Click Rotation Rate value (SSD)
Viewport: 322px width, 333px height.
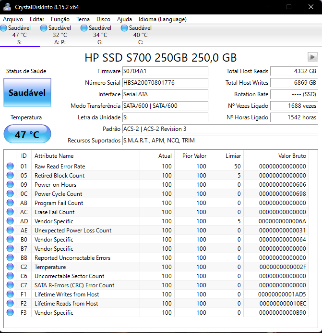[294, 94]
